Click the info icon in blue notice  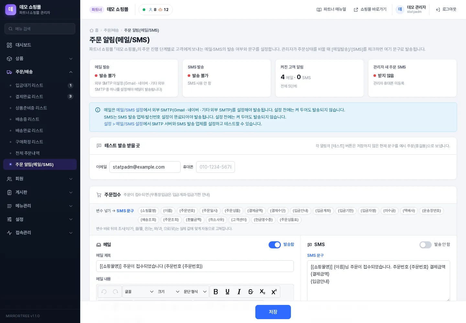tap(98, 110)
